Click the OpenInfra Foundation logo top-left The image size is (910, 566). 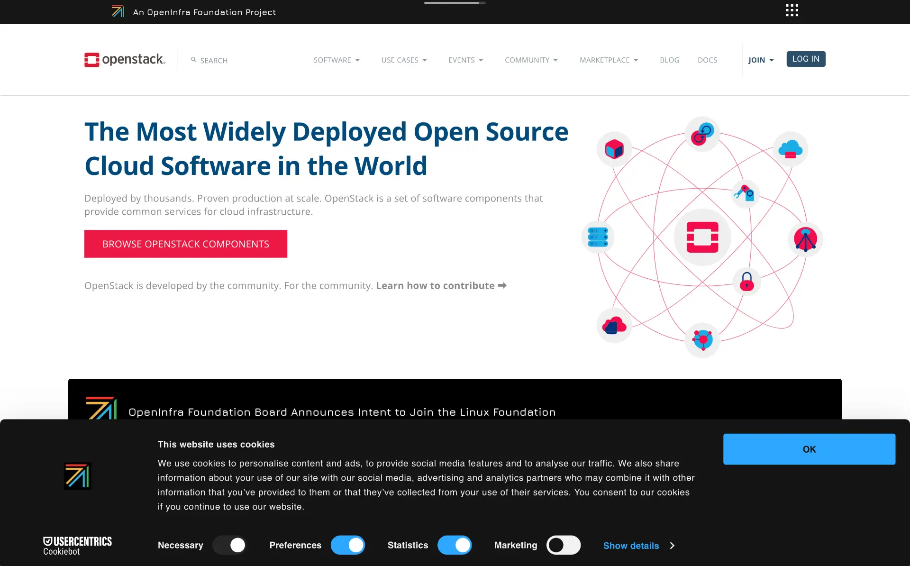(x=118, y=11)
